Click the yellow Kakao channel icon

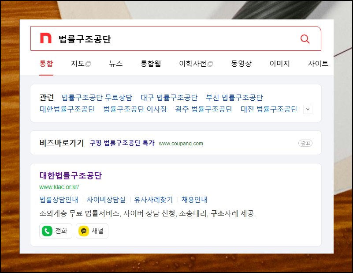point(84,231)
